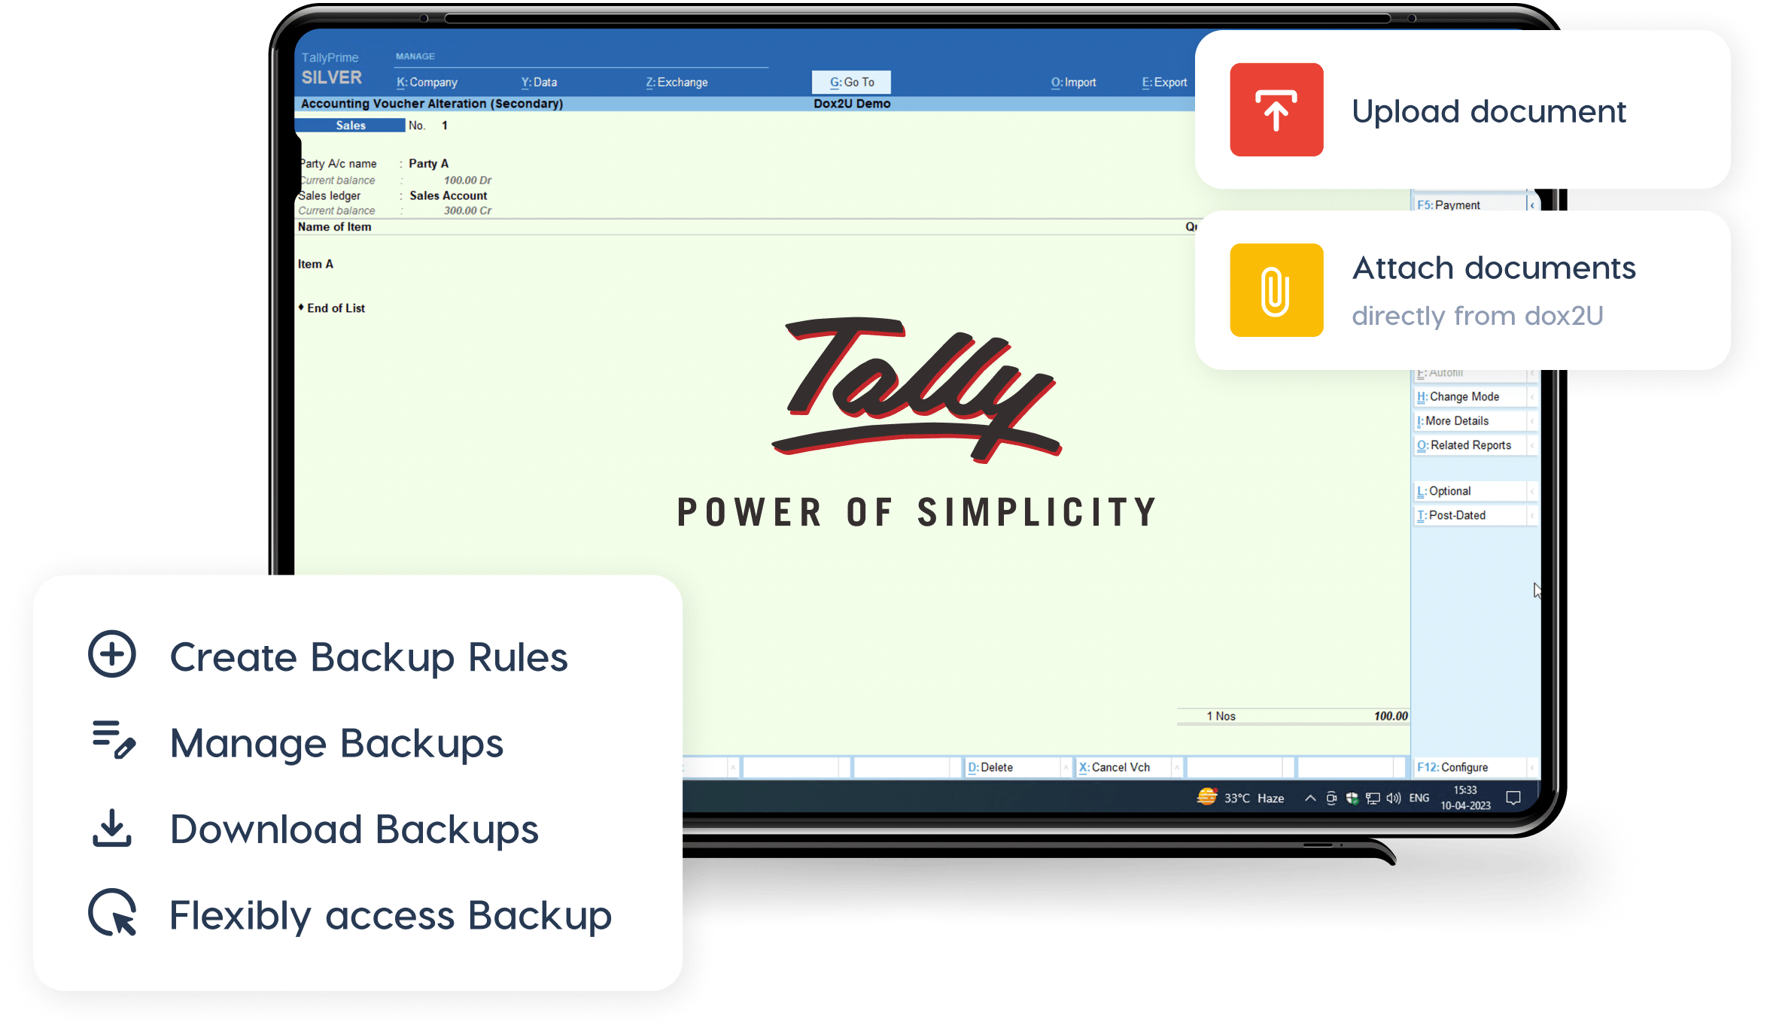Screen dimensions: 1767x1031
Task: Open the Windows Security shield tray icon
Action: pos(1352,798)
